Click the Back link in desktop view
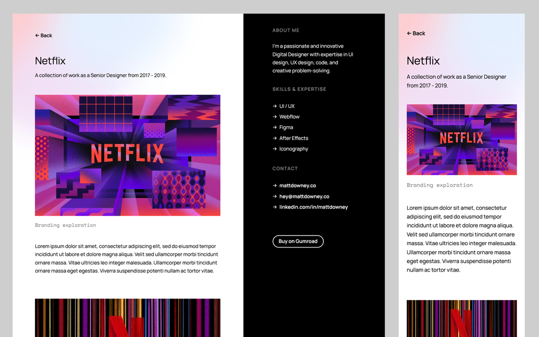The width and height of the screenshot is (539, 337). pyautogui.click(x=43, y=35)
